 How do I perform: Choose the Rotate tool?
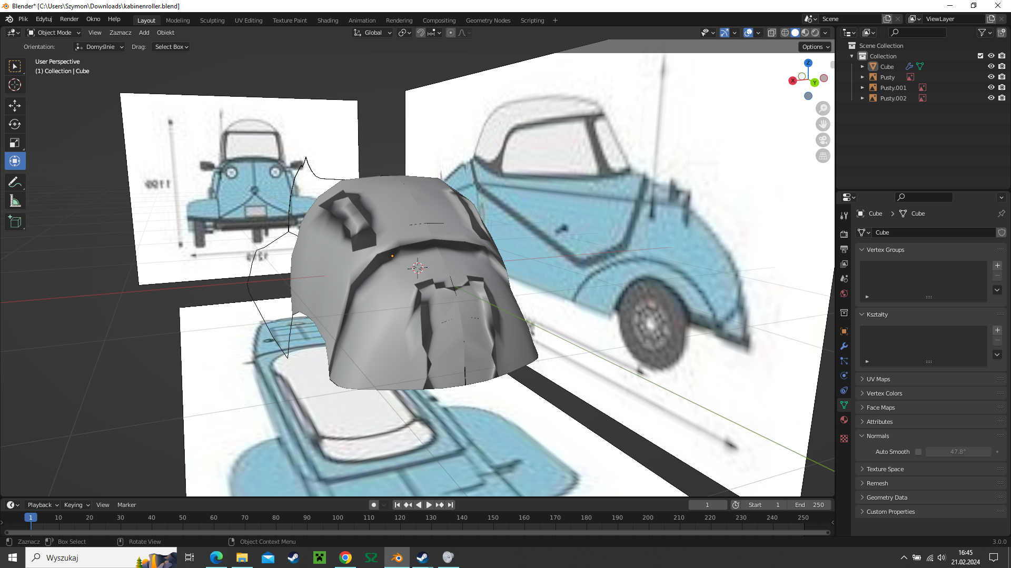point(15,124)
